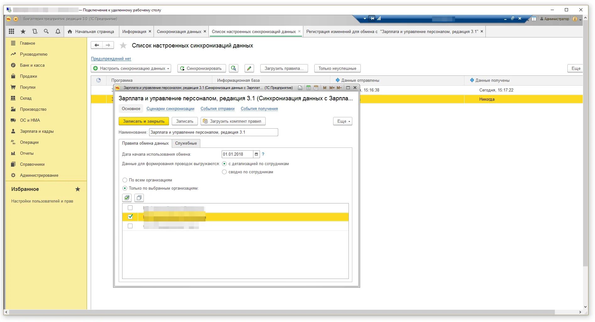Select 'Только по выбранным организациям' radio button

[125, 188]
